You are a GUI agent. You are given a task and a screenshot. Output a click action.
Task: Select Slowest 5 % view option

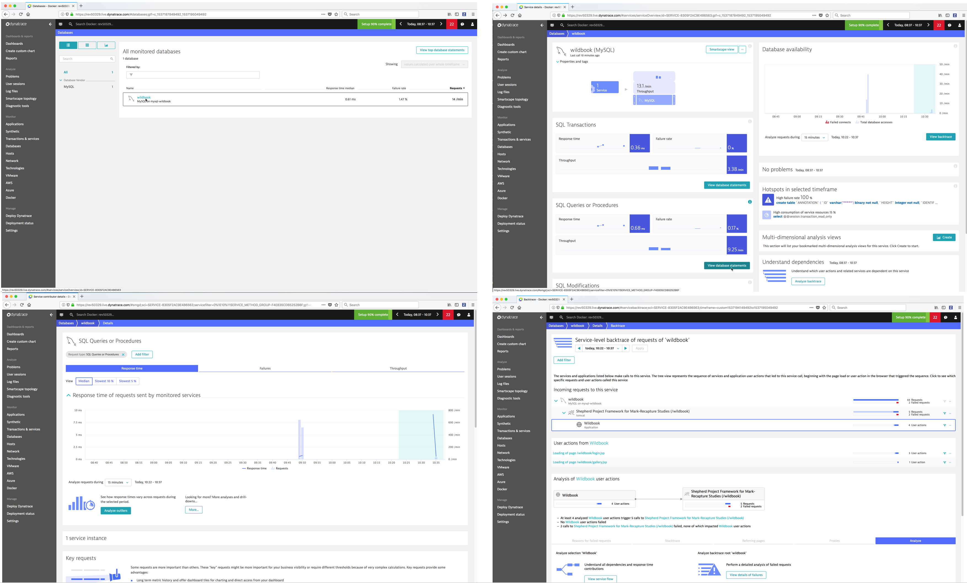click(127, 381)
